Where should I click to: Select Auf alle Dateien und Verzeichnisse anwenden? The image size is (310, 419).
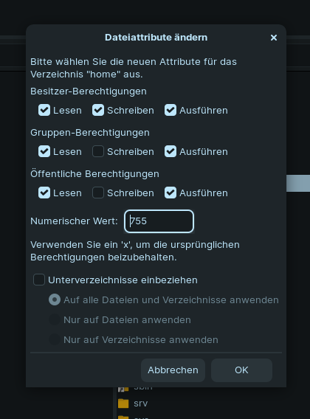(x=55, y=299)
